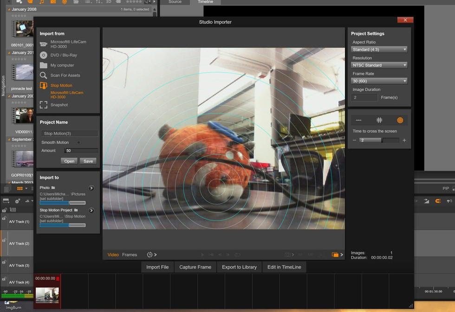Click the folder icon beside Stop Motion Project
The image size is (455, 312).
pos(76,210)
